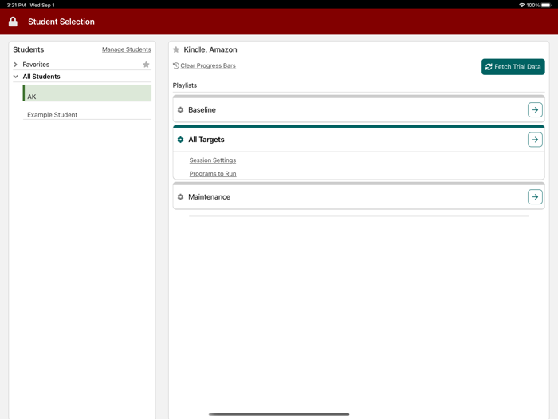Click the battery indicator icon
Screen dimensions: 558x419
click(x=546, y=5)
